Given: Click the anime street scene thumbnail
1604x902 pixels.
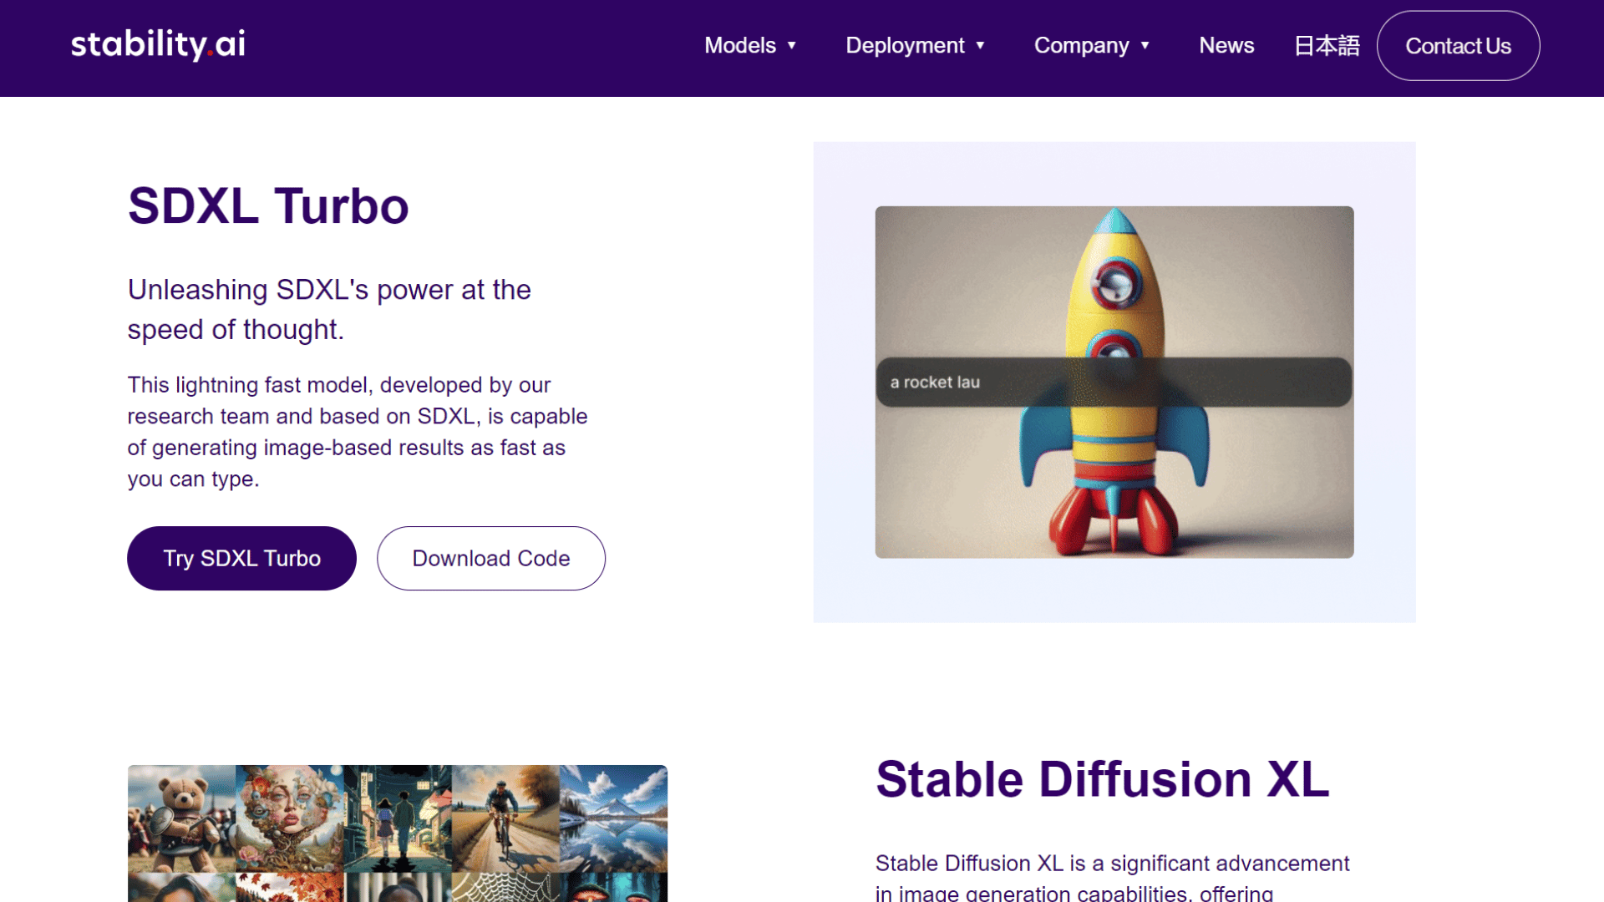Looking at the screenshot, I should pos(397,818).
